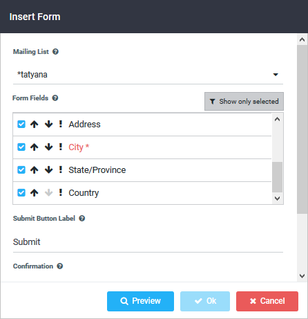
Task: Move the Address field up
Action: point(35,125)
